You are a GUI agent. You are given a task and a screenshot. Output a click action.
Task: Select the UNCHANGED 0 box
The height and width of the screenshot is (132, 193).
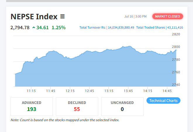(x=122, y=107)
